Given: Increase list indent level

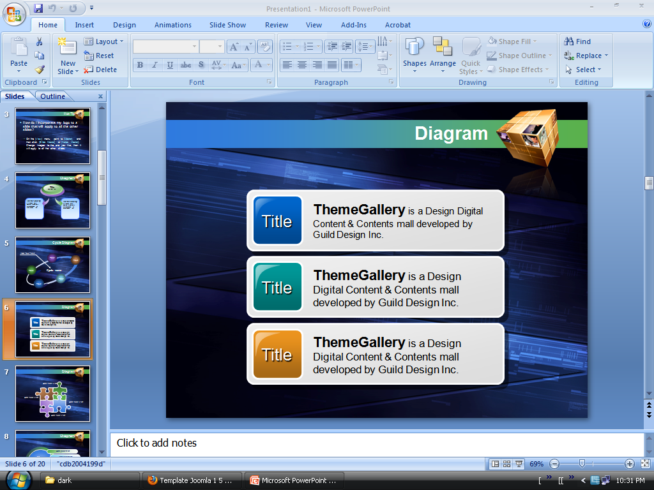Looking at the screenshot, I should click(x=346, y=47).
